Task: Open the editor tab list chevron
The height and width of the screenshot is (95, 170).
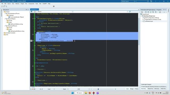Action: [x=139, y=9]
